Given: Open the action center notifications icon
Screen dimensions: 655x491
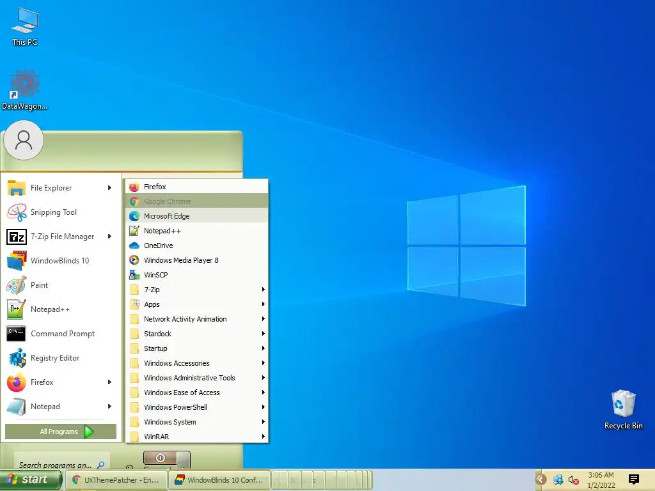Looking at the screenshot, I should (x=633, y=479).
